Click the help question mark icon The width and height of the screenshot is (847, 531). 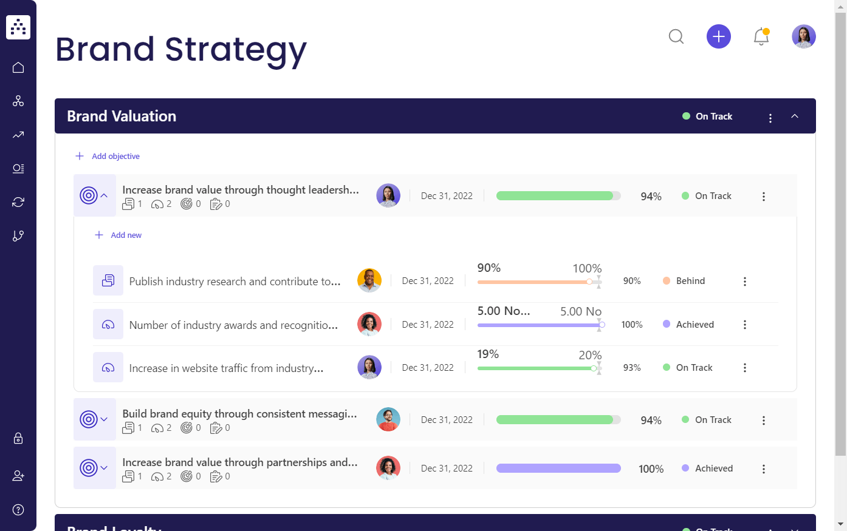point(18,509)
